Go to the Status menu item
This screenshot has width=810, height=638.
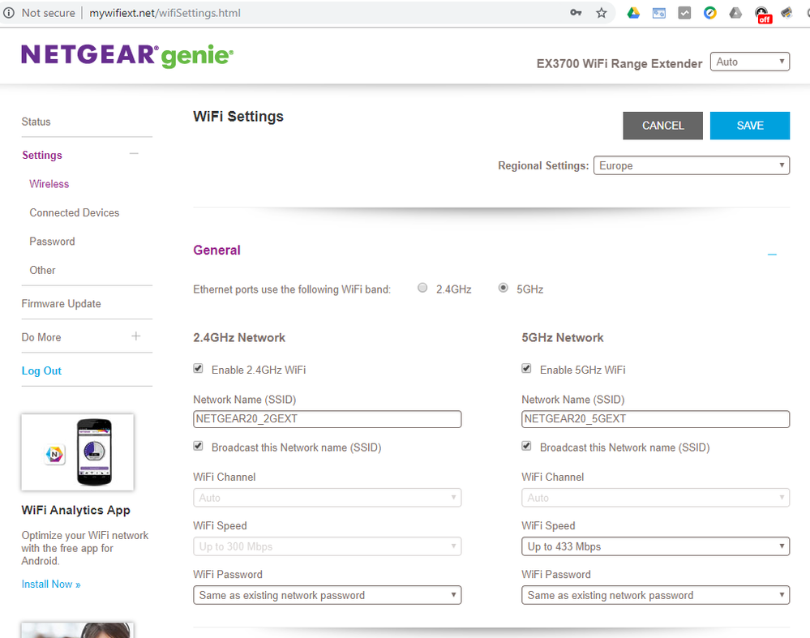coord(36,122)
